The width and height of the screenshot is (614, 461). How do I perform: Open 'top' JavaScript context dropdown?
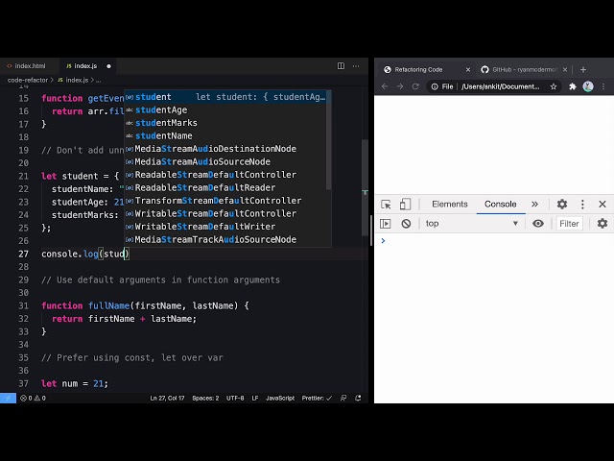pos(472,224)
